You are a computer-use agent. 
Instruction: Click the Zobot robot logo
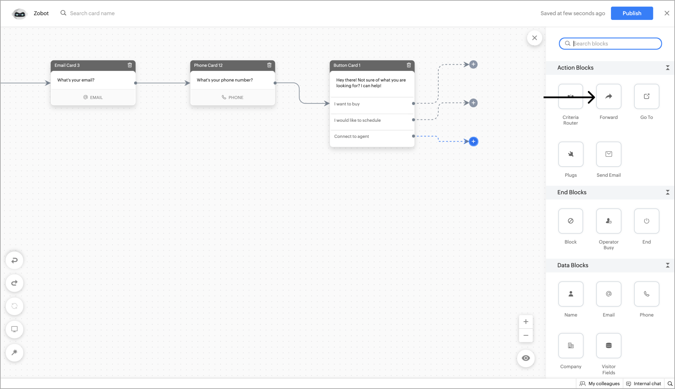20,13
